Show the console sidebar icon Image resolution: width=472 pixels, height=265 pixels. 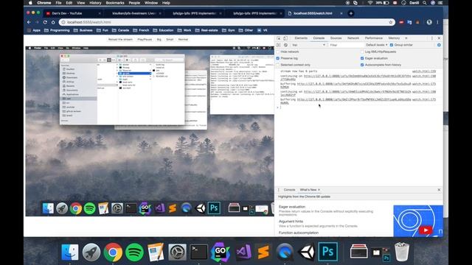pos(279,45)
